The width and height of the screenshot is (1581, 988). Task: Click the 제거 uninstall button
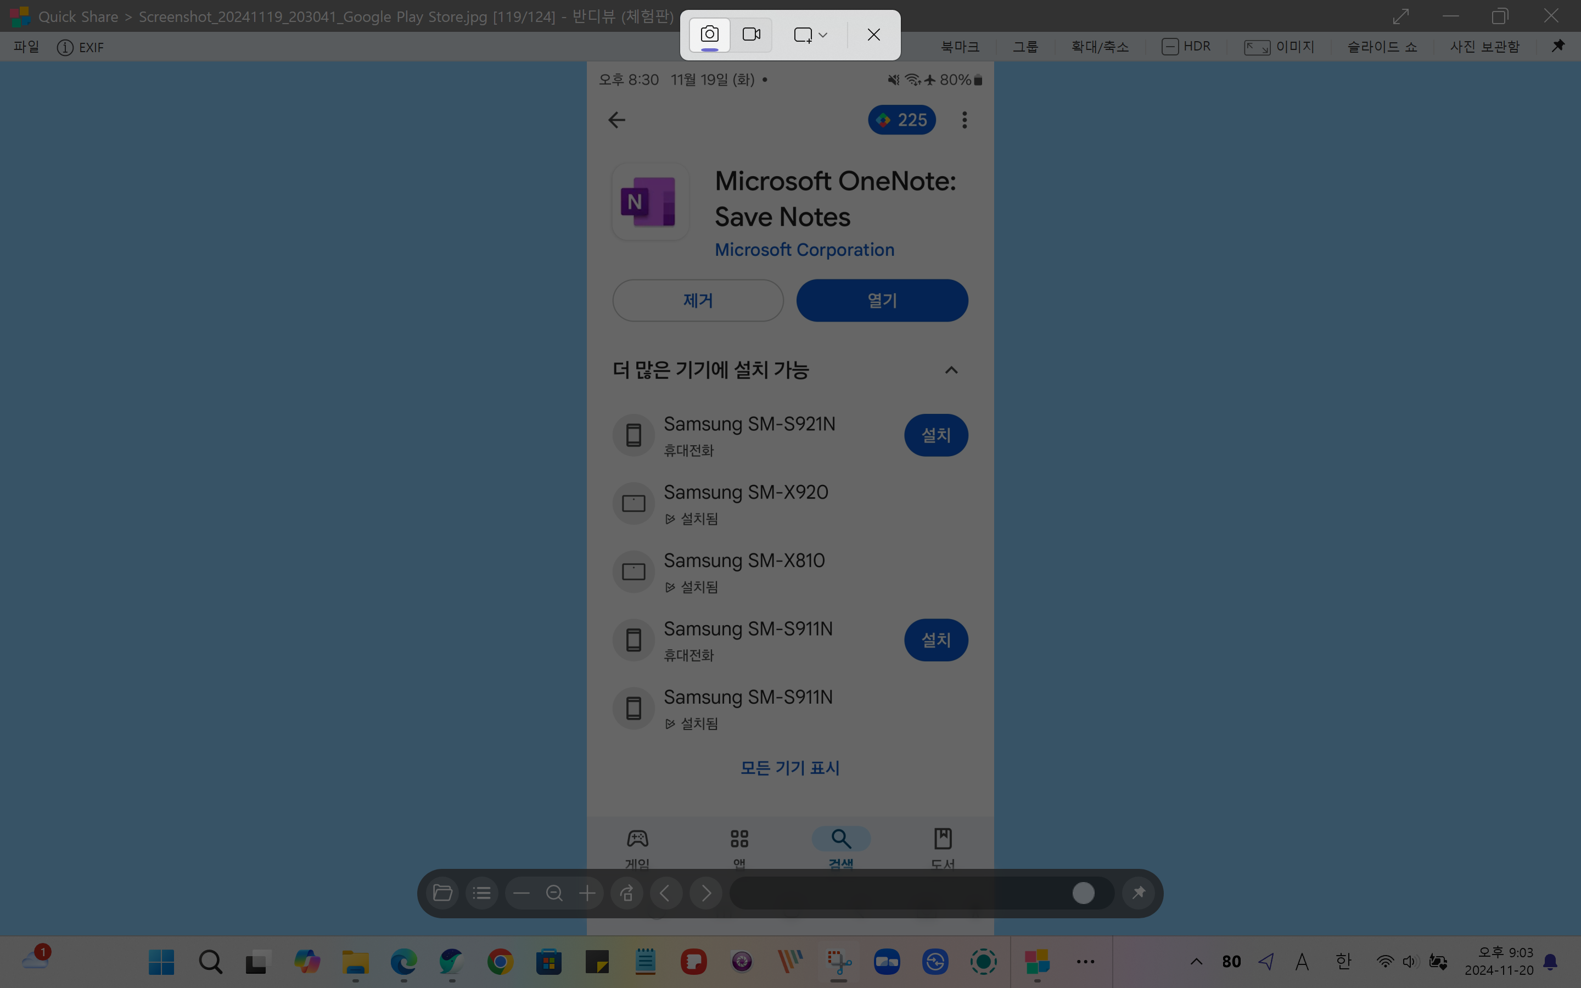click(x=698, y=301)
